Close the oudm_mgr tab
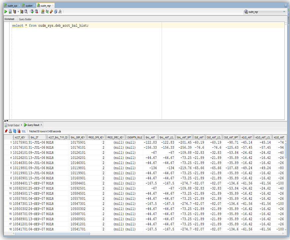The image size is (290, 240). coord(53,5)
